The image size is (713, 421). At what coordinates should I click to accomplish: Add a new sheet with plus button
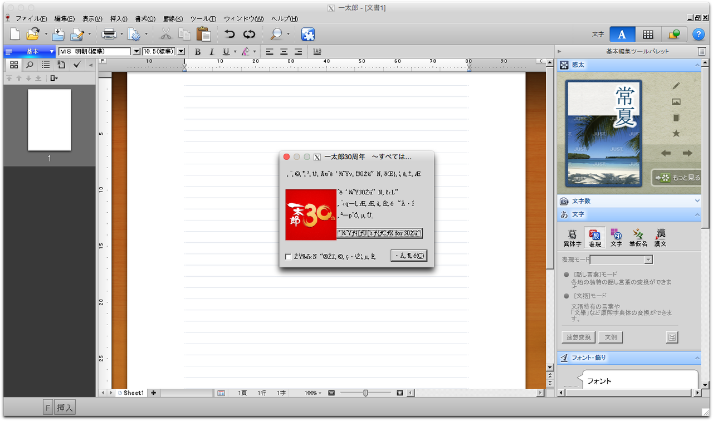pos(153,393)
